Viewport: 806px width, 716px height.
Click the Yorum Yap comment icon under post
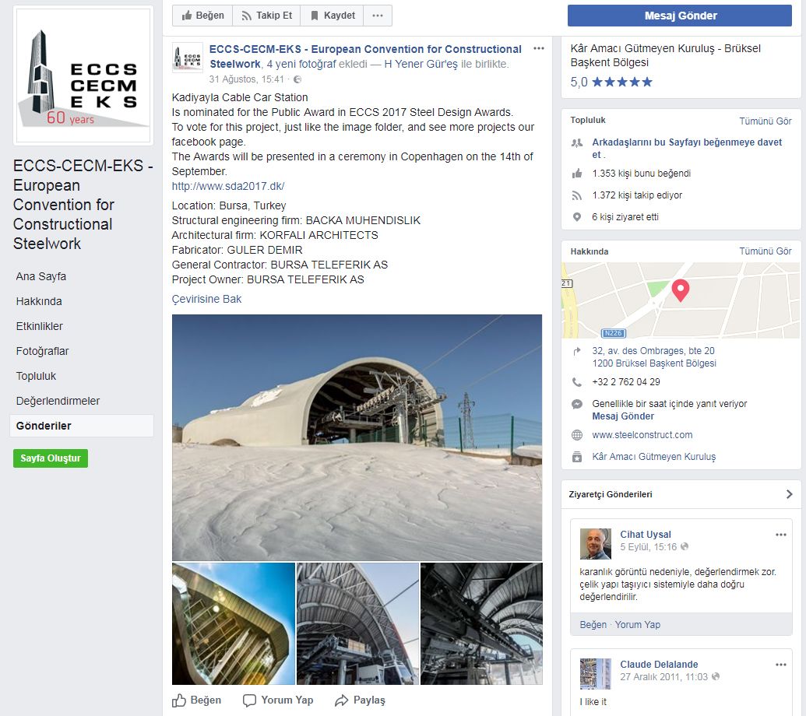pos(249,700)
